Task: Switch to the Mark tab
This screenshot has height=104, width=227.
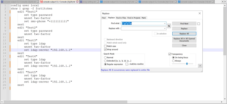Action: coord(144,18)
